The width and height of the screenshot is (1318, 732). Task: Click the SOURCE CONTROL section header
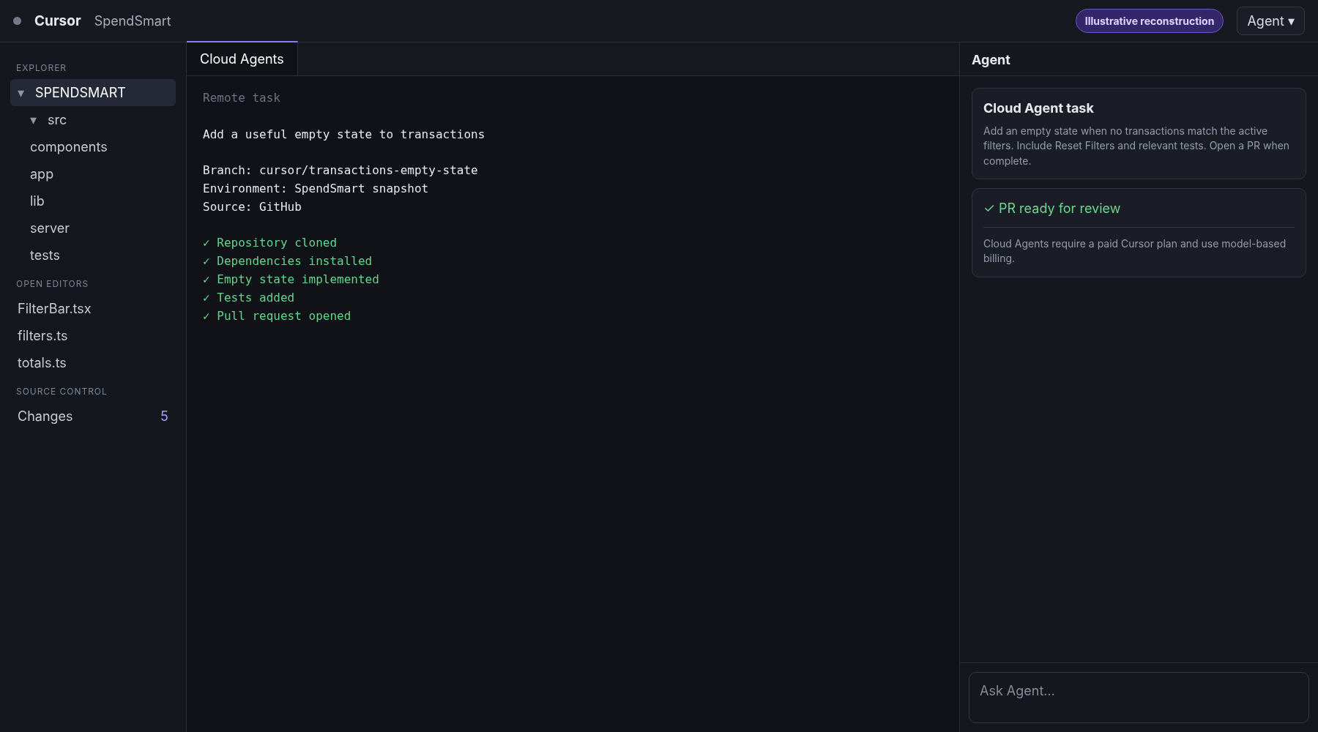click(62, 392)
